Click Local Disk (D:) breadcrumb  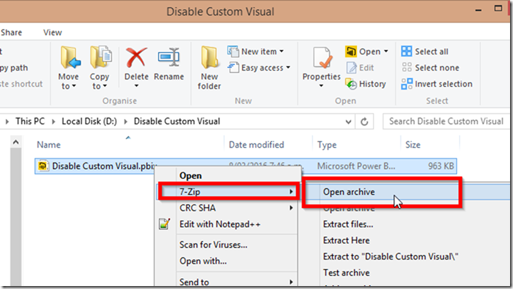coord(89,121)
